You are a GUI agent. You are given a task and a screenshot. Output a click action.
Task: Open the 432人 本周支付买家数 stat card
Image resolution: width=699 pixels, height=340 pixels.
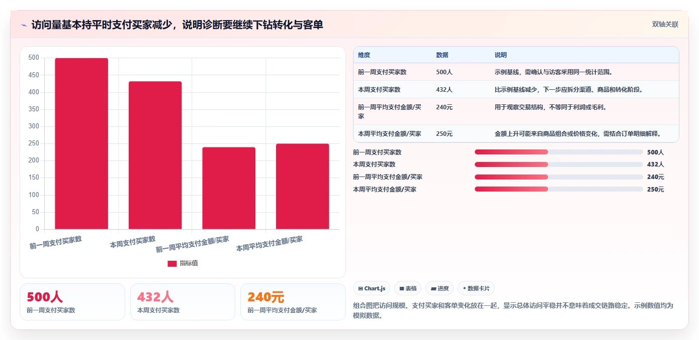[183, 302]
